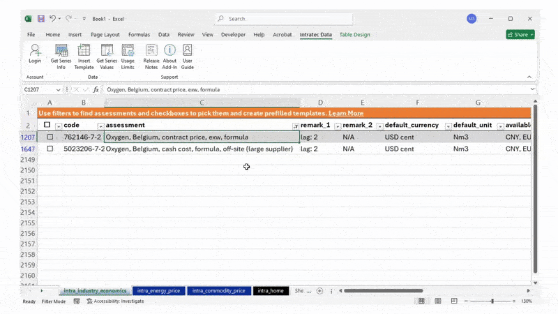Click the Share button

(x=520, y=34)
